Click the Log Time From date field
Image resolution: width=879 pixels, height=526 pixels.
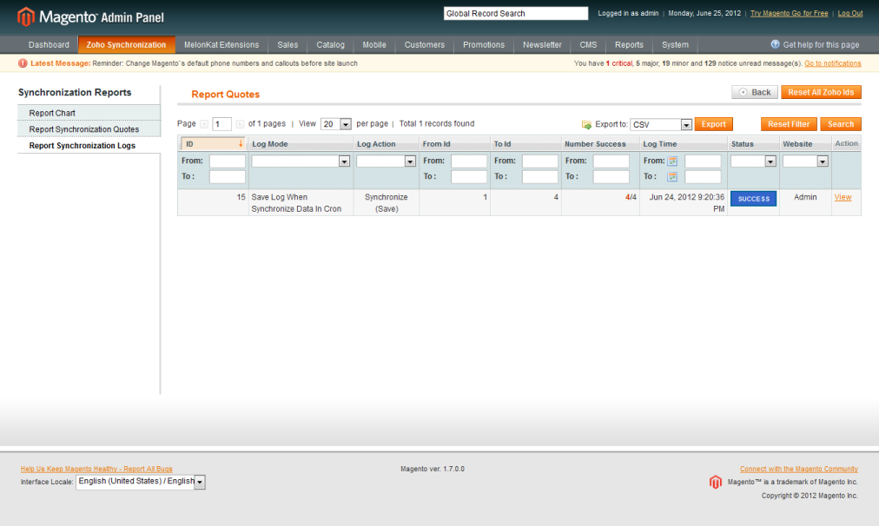pos(703,161)
